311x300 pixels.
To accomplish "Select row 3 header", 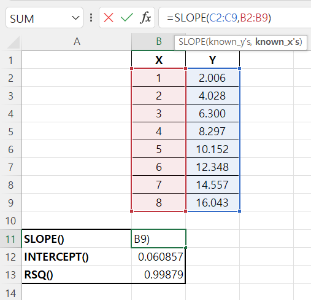I will tap(10, 96).
